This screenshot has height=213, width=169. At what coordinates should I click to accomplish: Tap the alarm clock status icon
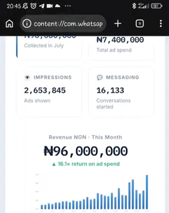point(33,6)
